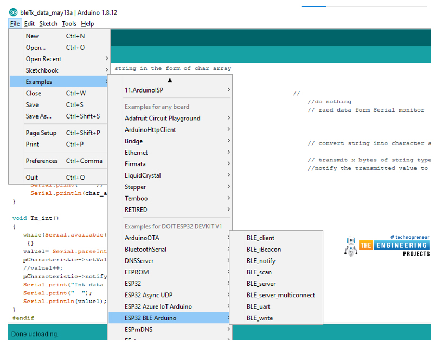The height and width of the screenshot is (347, 442).
Task: Open the BLE_iBeacon example
Action: (276, 250)
